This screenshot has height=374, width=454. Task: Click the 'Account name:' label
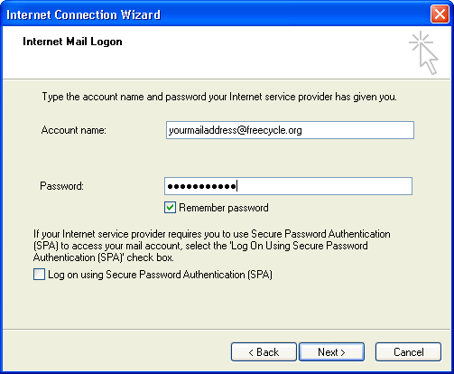[74, 130]
